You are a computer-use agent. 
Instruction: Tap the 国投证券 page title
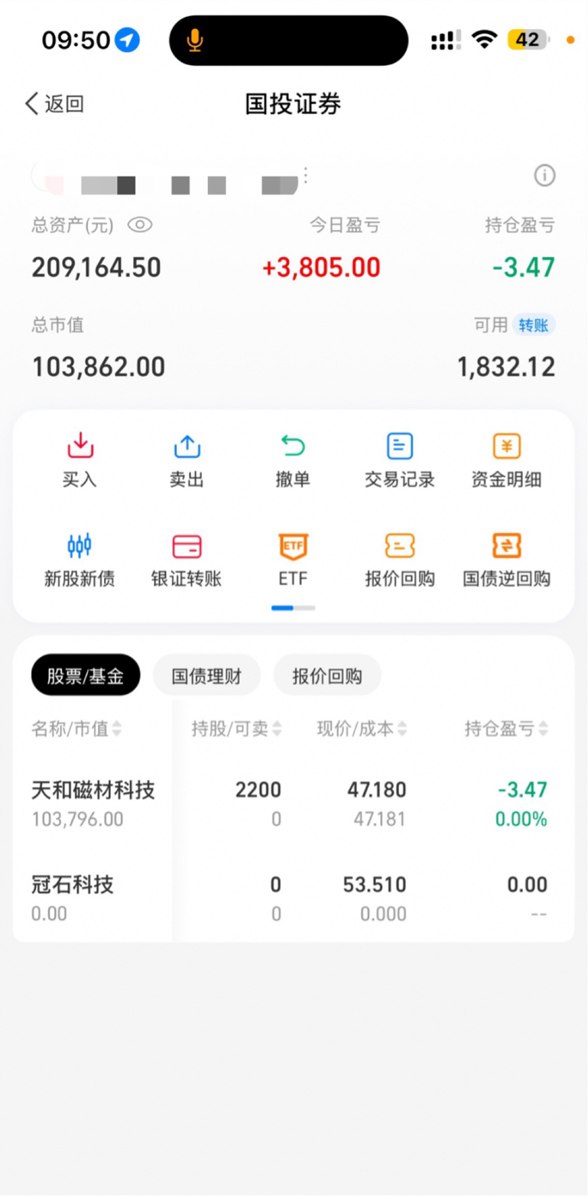coord(293,104)
